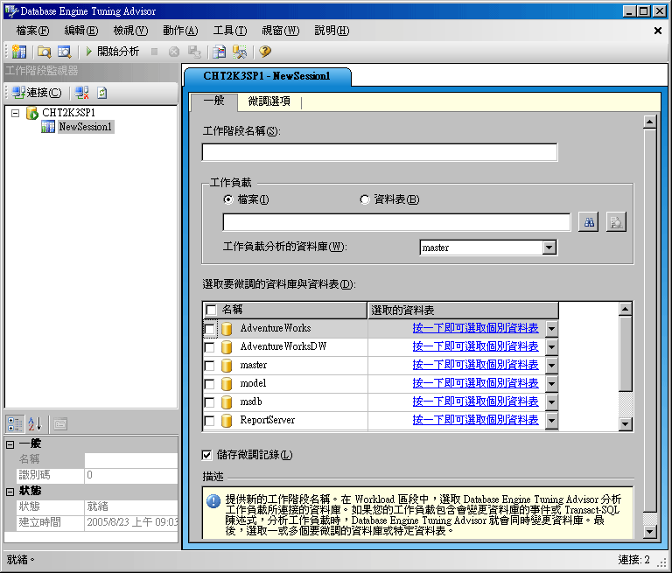Check the AdventureWorksDW database checkbox

pyautogui.click(x=210, y=347)
